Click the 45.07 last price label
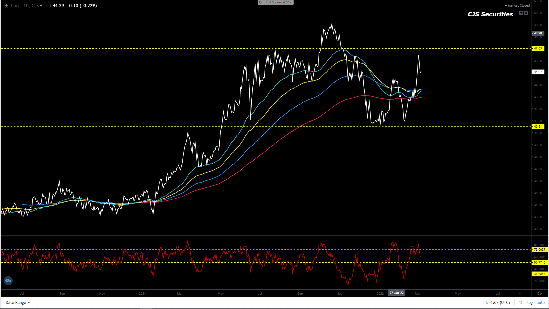549x309 pixels. [x=538, y=72]
